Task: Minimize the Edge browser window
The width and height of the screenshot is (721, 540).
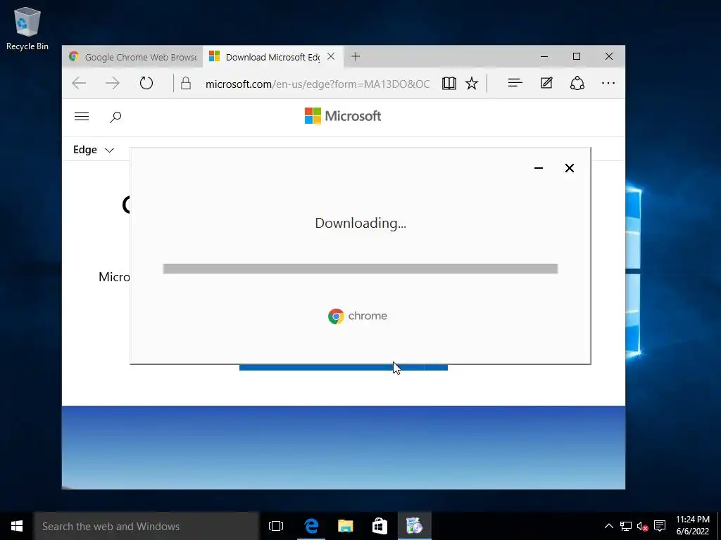Action: tap(544, 56)
